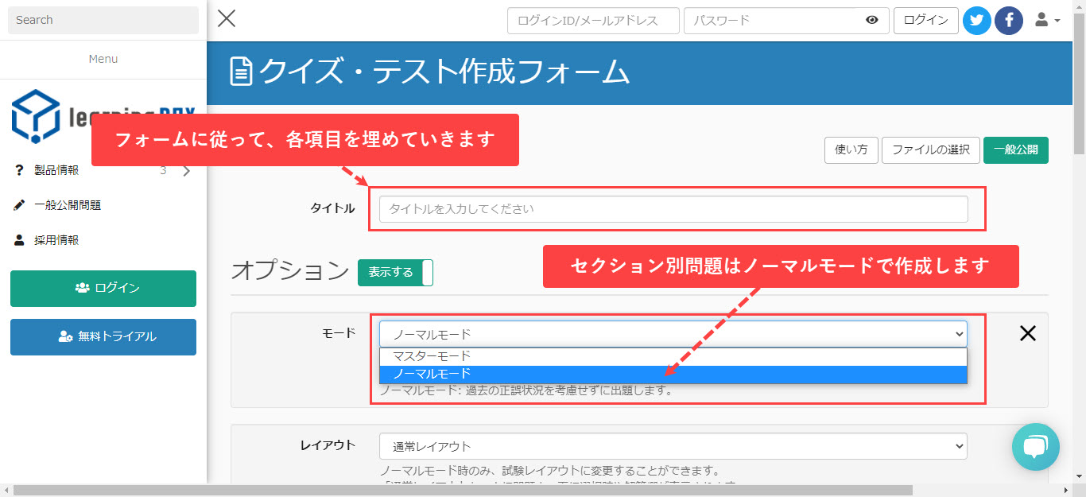1086x497 pixels.
Task: Click the 無料トライアル button
Action: point(103,336)
